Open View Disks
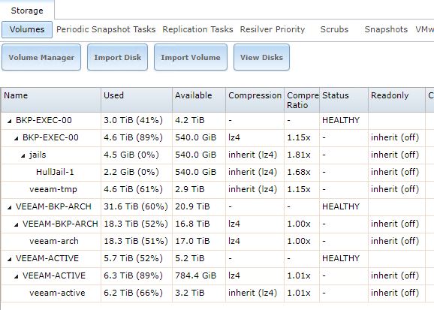434x310 pixels. point(261,57)
